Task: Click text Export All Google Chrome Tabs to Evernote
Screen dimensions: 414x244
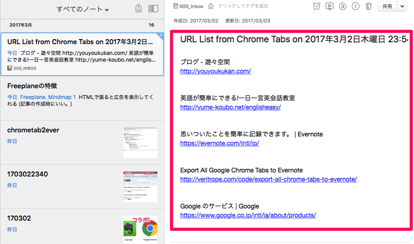Action: (x=241, y=170)
